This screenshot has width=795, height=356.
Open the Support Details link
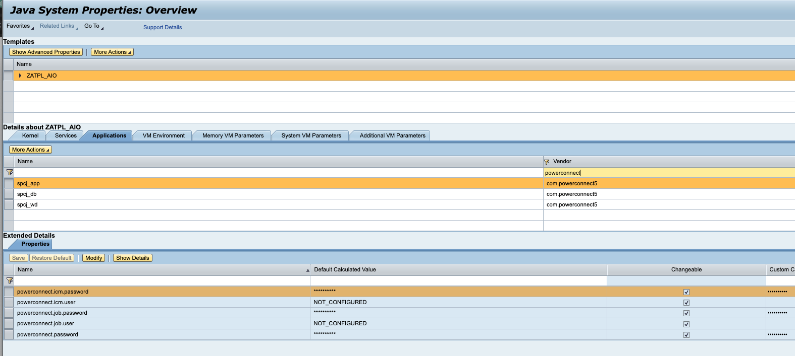163,27
